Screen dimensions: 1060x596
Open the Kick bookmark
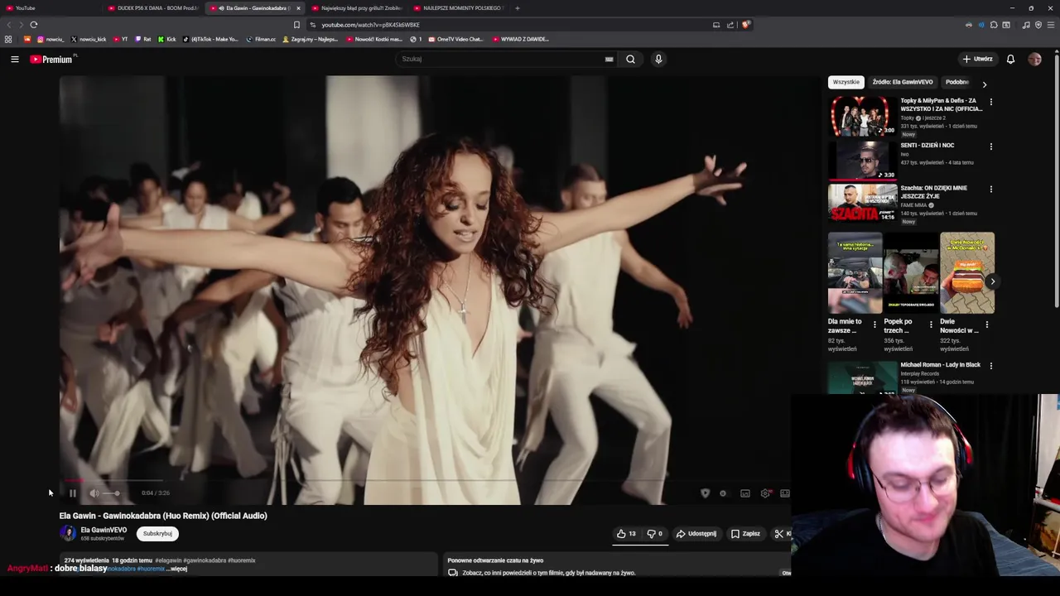(x=166, y=39)
